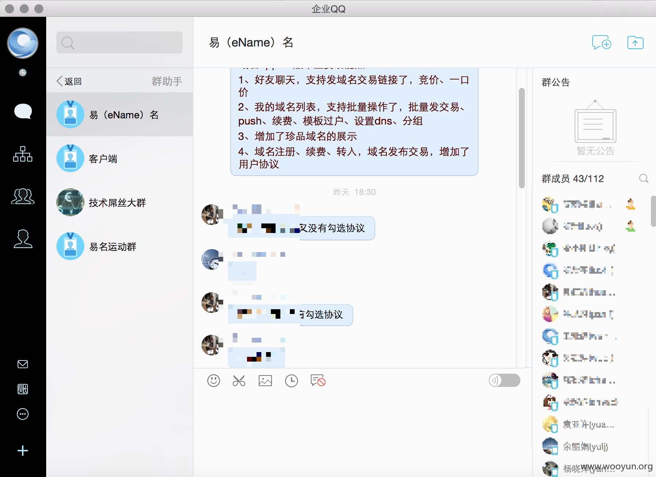Focus the contact search field
This screenshot has width=656, height=477.
click(x=119, y=42)
